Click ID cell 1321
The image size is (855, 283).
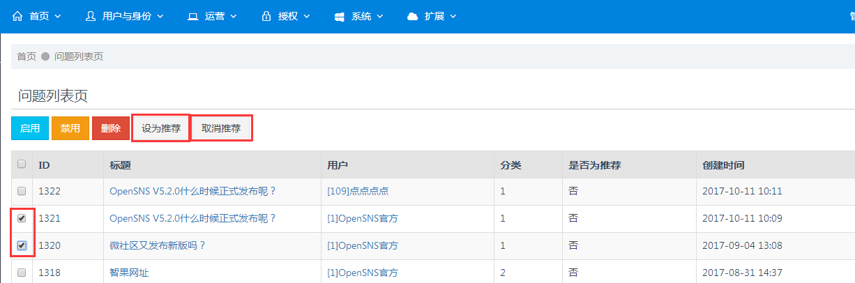coord(49,218)
